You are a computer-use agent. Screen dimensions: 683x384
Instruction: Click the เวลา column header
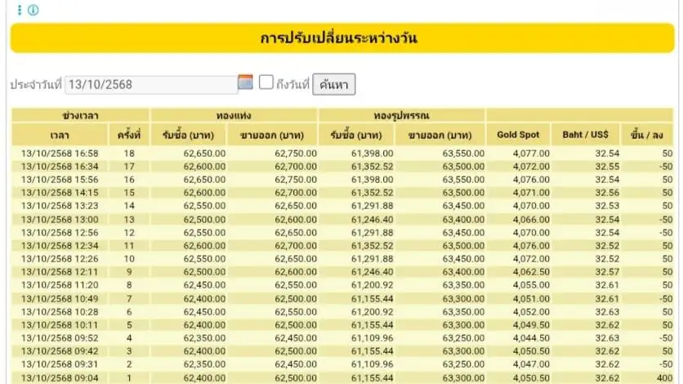pos(59,135)
